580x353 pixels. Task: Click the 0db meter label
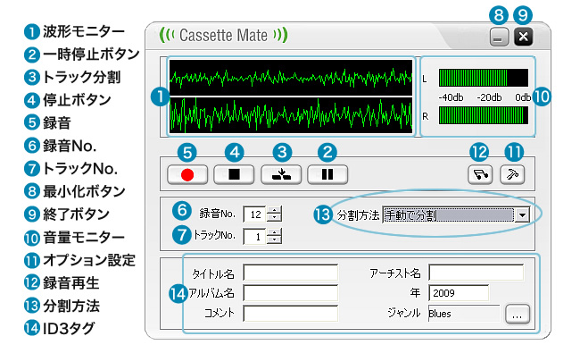523,97
